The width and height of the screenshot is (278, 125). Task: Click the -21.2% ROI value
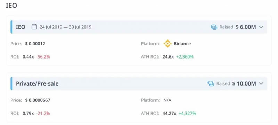pyautogui.click(x=43, y=113)
